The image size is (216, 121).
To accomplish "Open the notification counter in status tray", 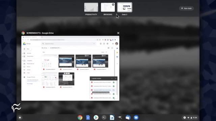I will point(185,118).
